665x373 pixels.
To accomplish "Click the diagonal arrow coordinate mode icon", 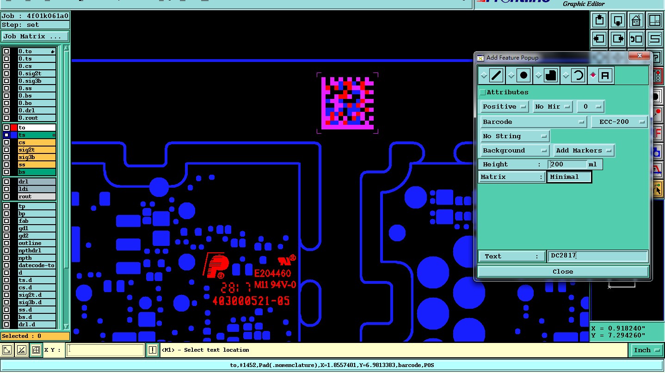I will 7,350.
